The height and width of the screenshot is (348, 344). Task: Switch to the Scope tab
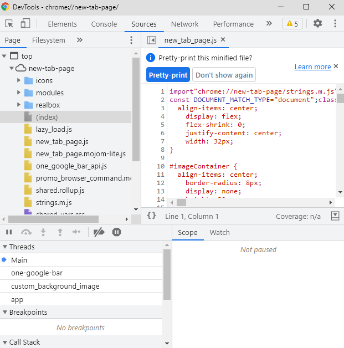point(188,232)
